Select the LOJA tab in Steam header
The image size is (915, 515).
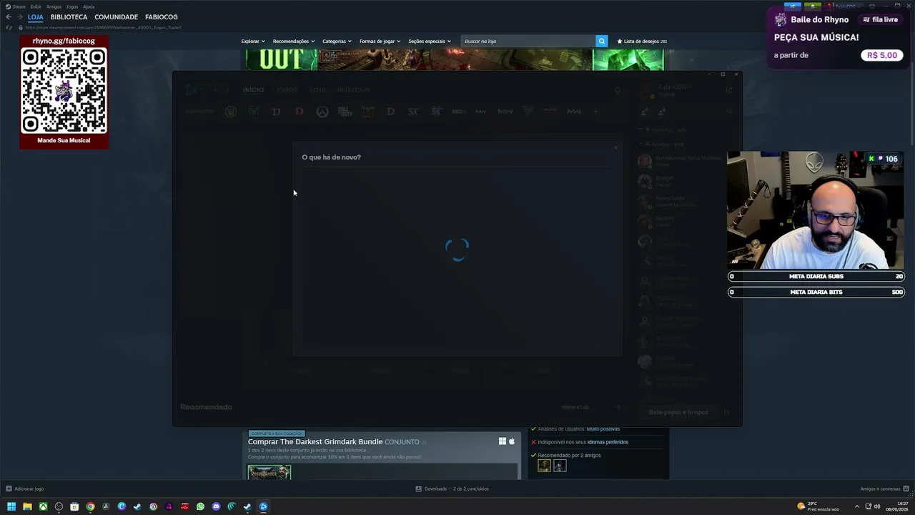pyautogui.click(x=36, y=17)
